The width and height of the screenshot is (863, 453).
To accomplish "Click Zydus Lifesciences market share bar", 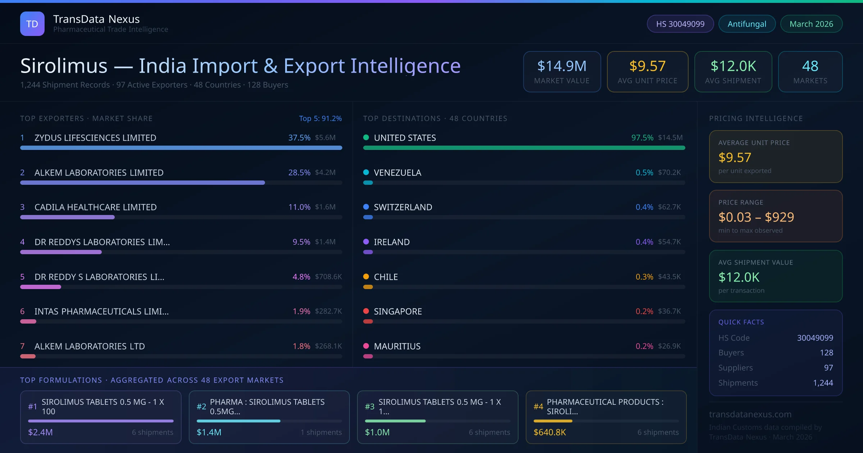I will pos(181,148).
